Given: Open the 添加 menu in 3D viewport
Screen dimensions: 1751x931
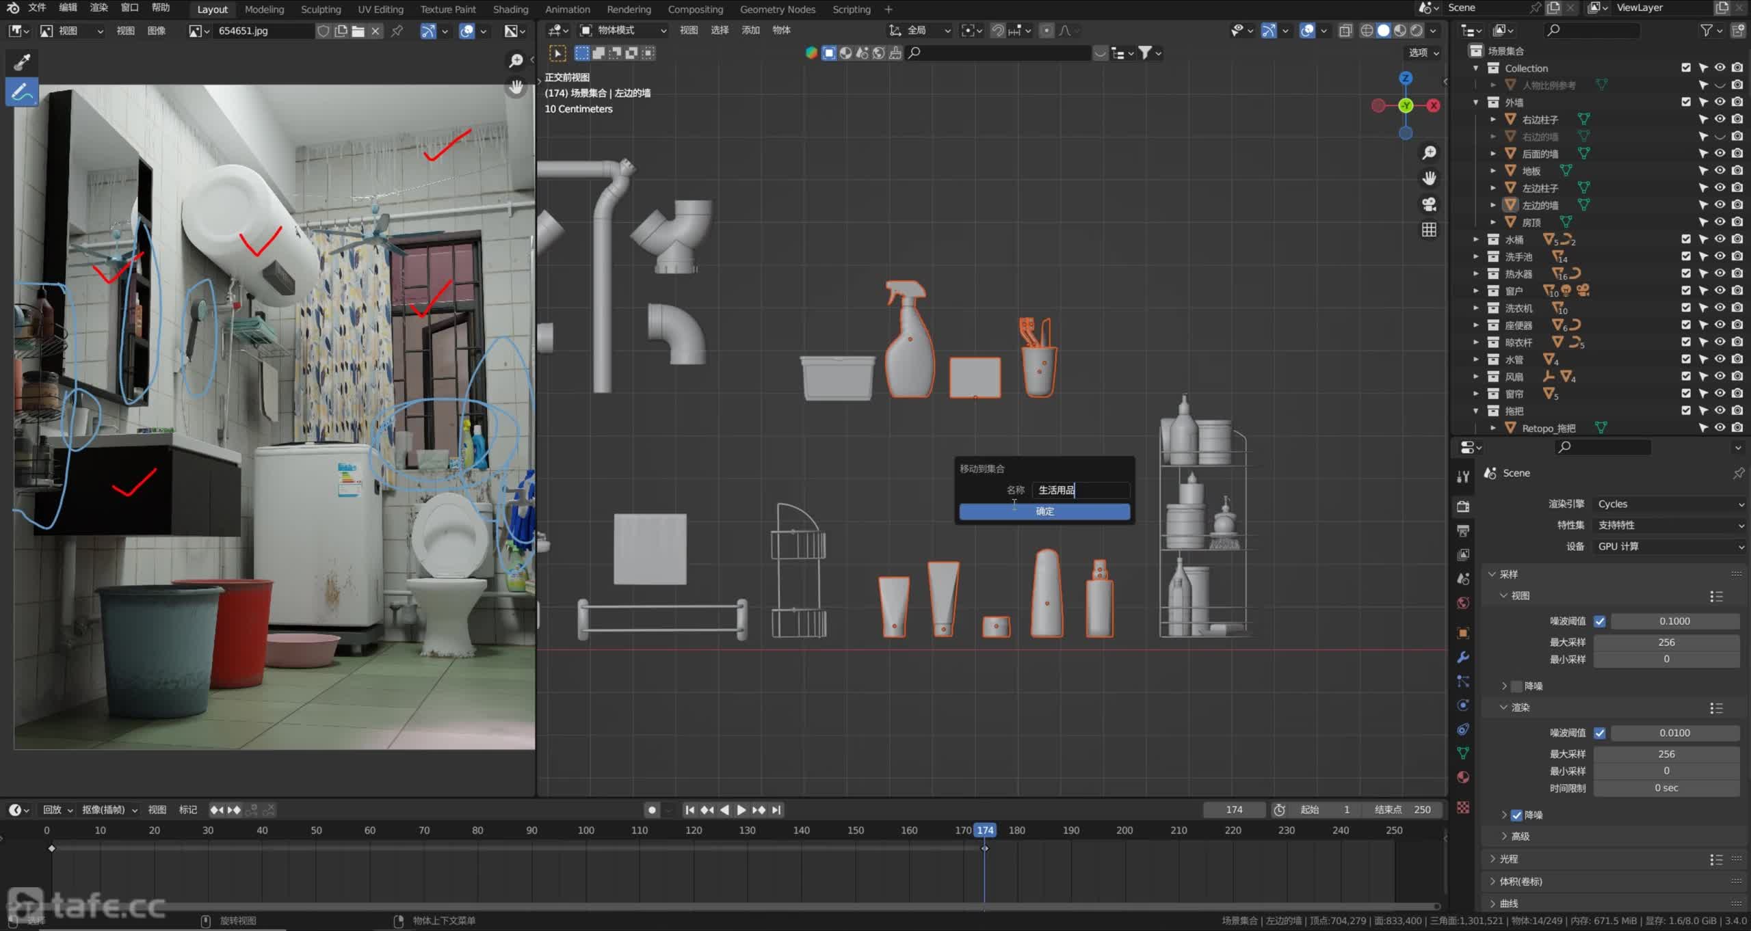Looking at the screenshot, I should click(x=750, y=31).
